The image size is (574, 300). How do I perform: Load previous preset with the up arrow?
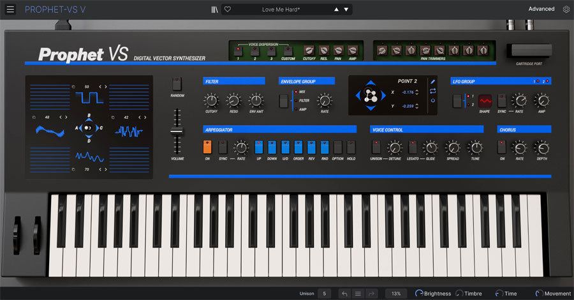[337, 10]
